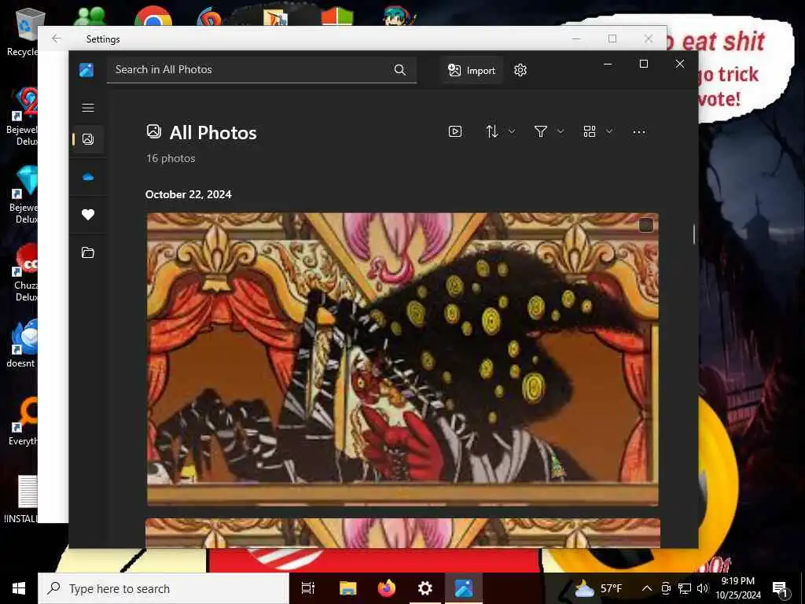Viewport: 805px width, 604px height.
Task: Click the Photos app logo icon
Action: click(x=86, y=70)
